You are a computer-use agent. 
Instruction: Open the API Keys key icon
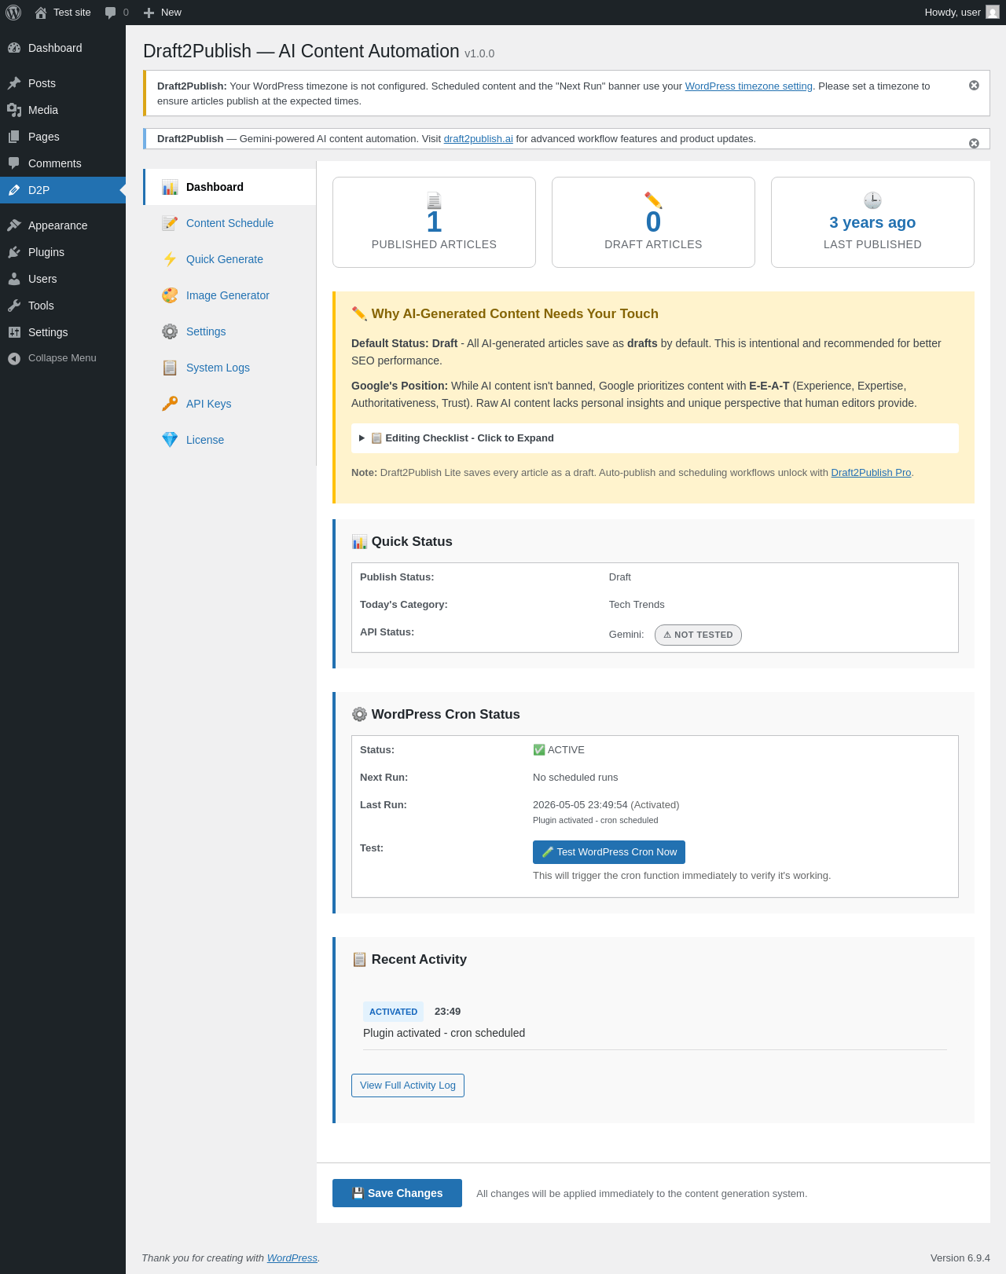tap(170, 404)
